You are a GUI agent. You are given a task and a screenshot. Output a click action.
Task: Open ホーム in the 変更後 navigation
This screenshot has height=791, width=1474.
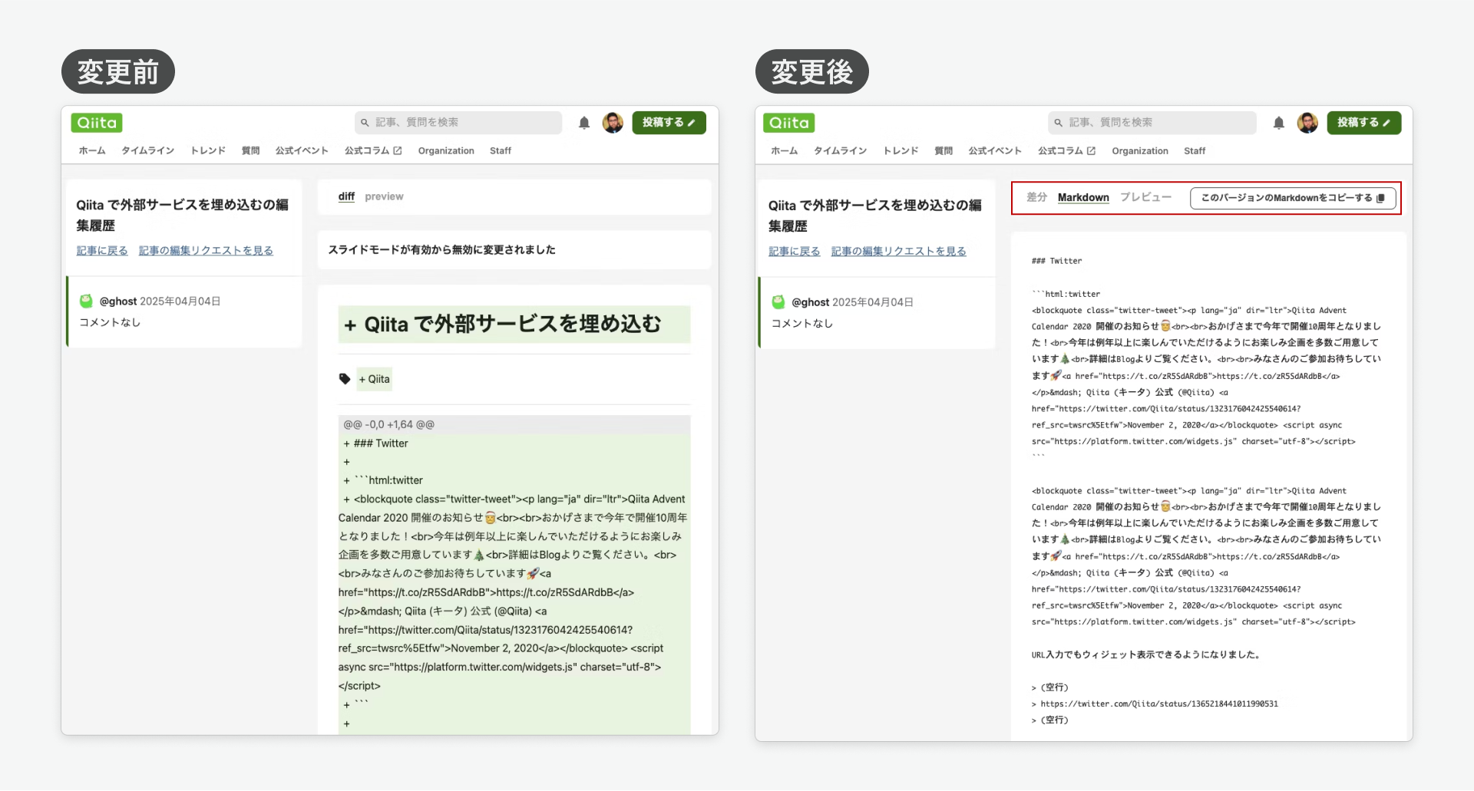pyautogui.click(x=785, y=151)
